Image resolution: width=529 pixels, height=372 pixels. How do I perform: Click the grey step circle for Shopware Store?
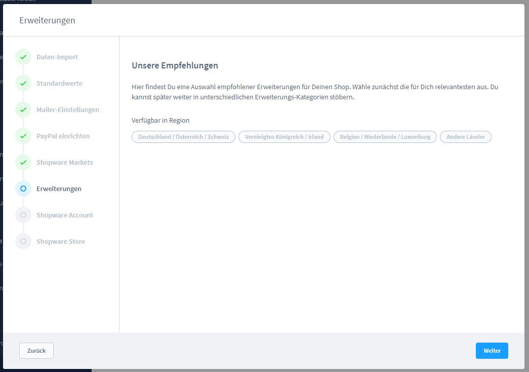[x=23, y=242]
